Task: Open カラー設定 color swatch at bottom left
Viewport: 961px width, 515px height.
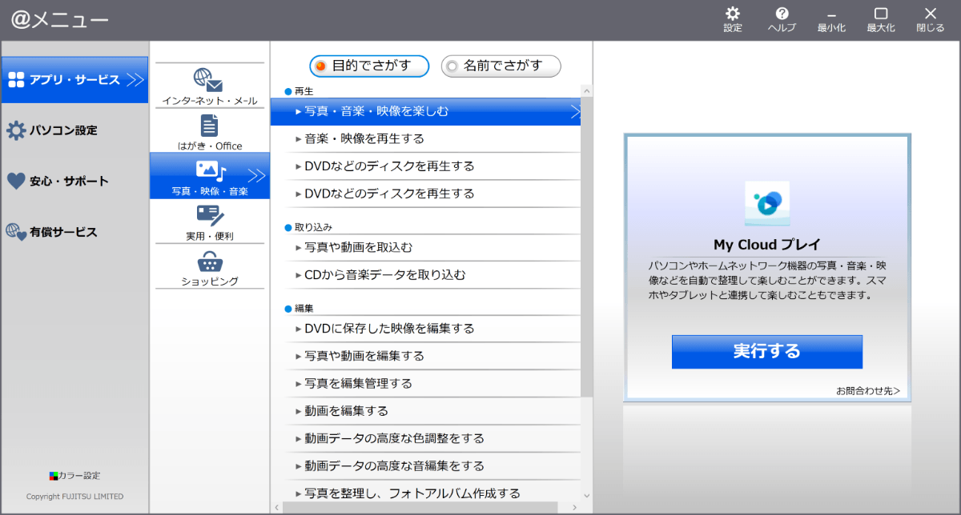Action: (x=54, y=475)
